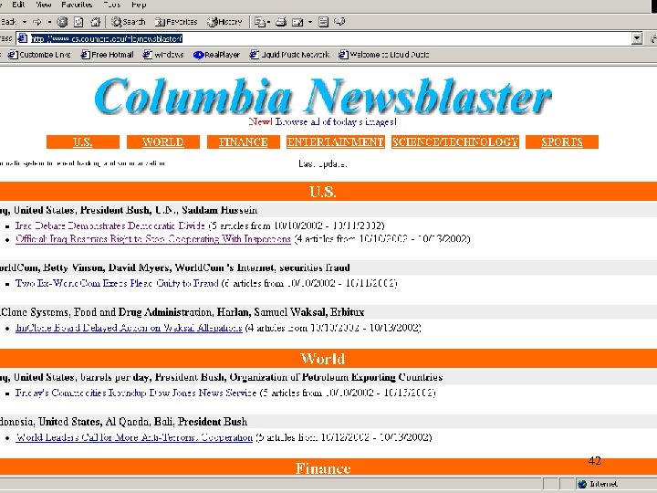Open the Forward history dropdown arrow
Screen dimensions: 657x493
coord(49,22)
